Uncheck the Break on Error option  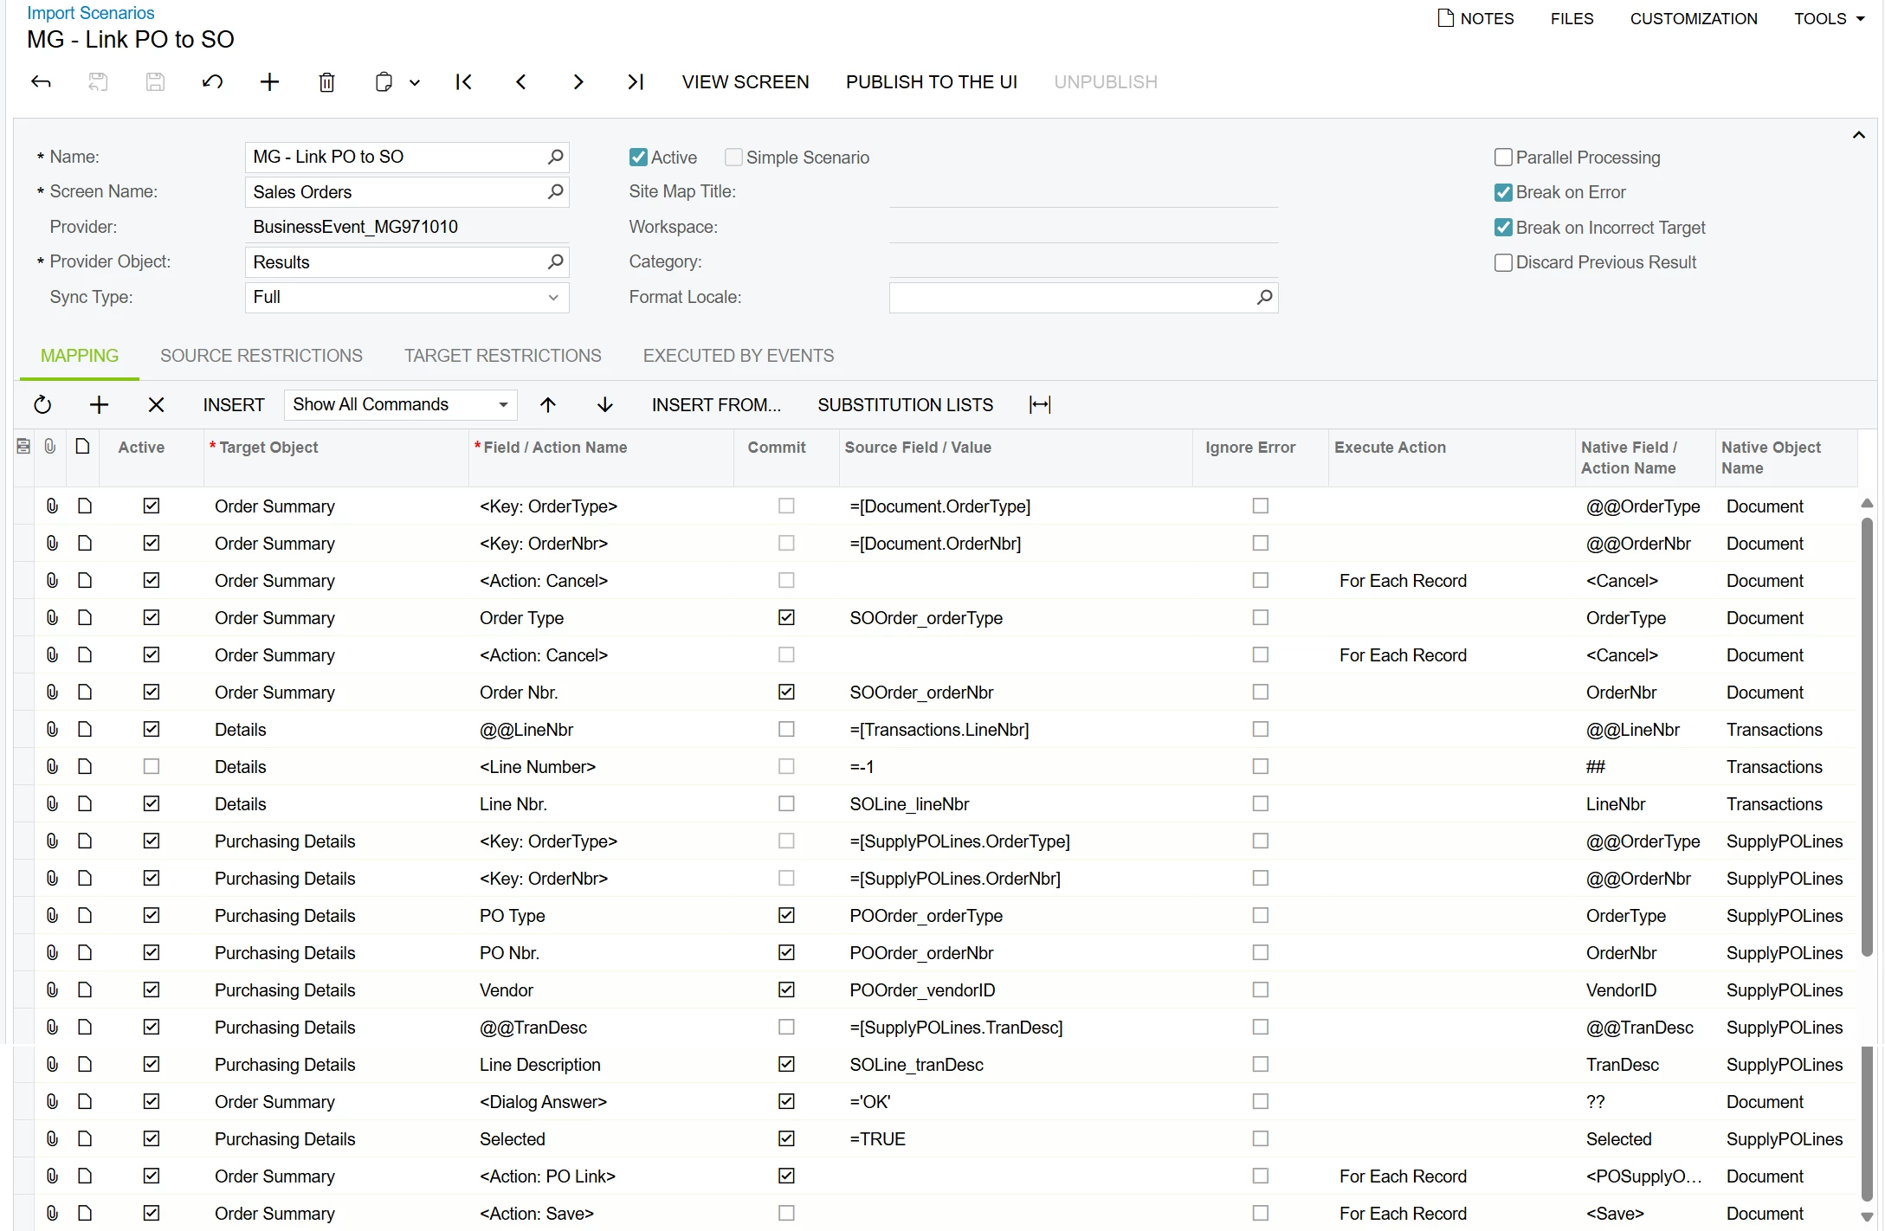[1503, 192]
